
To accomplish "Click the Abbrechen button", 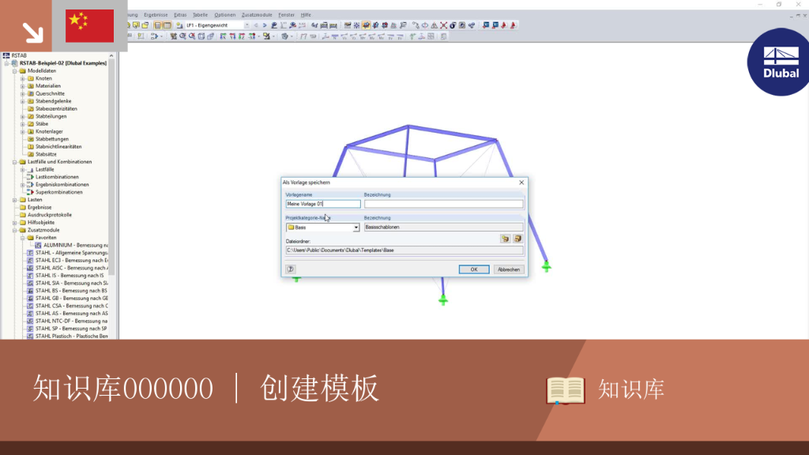I will pos(509,269).
